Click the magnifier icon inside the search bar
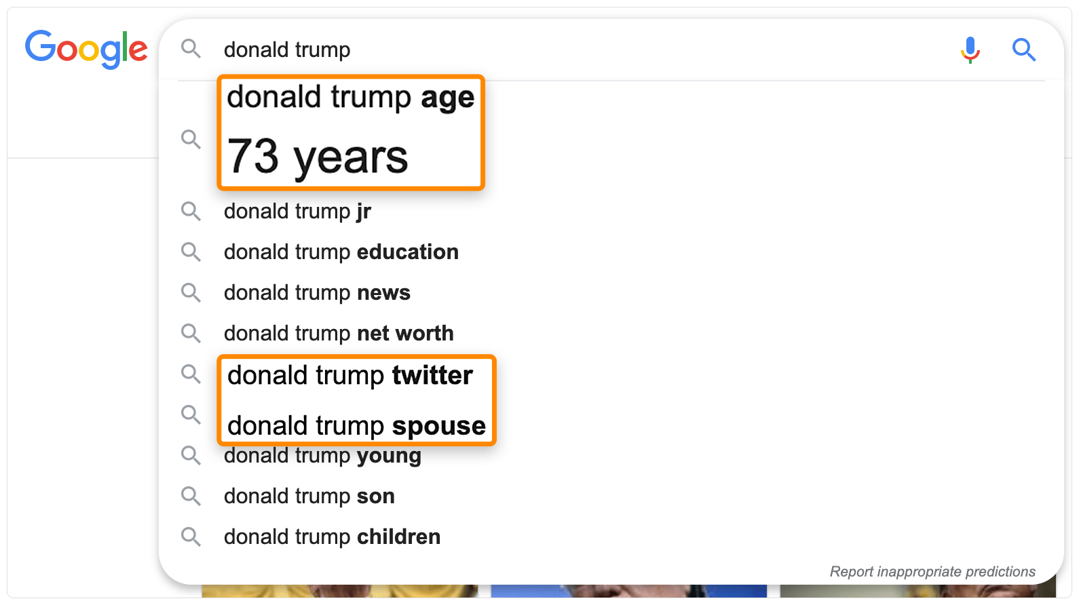Image resolution: width=1079 pixels, height=605 pixels. click(x=191, y=49)
